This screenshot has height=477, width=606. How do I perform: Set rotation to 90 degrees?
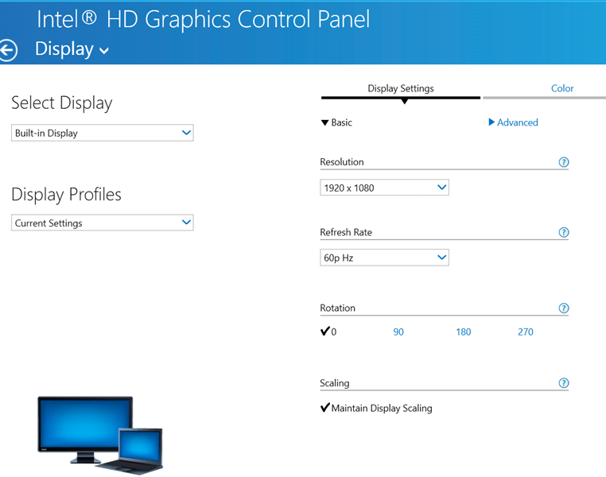tap(398, 332)
